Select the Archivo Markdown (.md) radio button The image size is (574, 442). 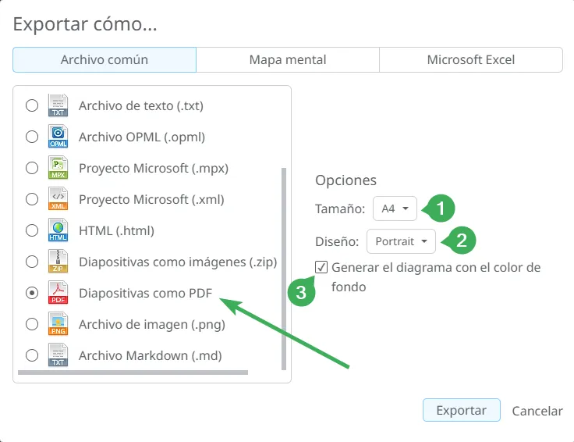(32, 355)
